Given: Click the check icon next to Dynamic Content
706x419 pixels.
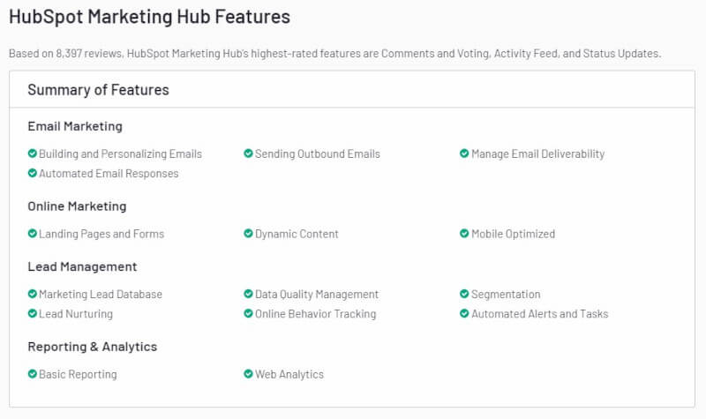Looking at the screenshot, I should point(249,234).
